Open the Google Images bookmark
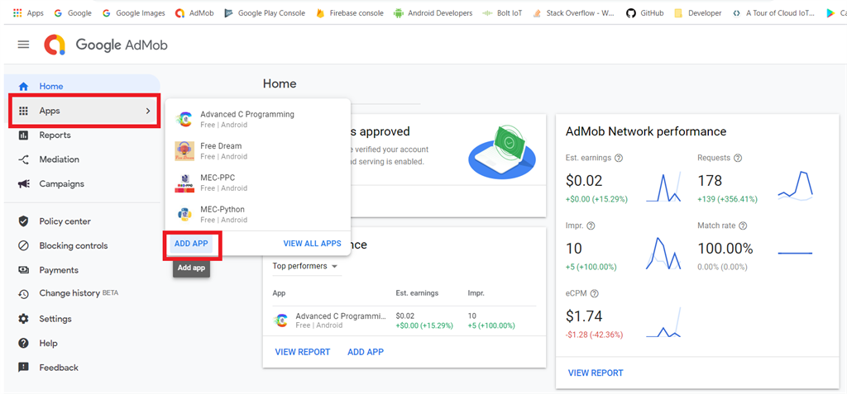The height and width of the screenshot is (394, 847). tap(133, 13)
